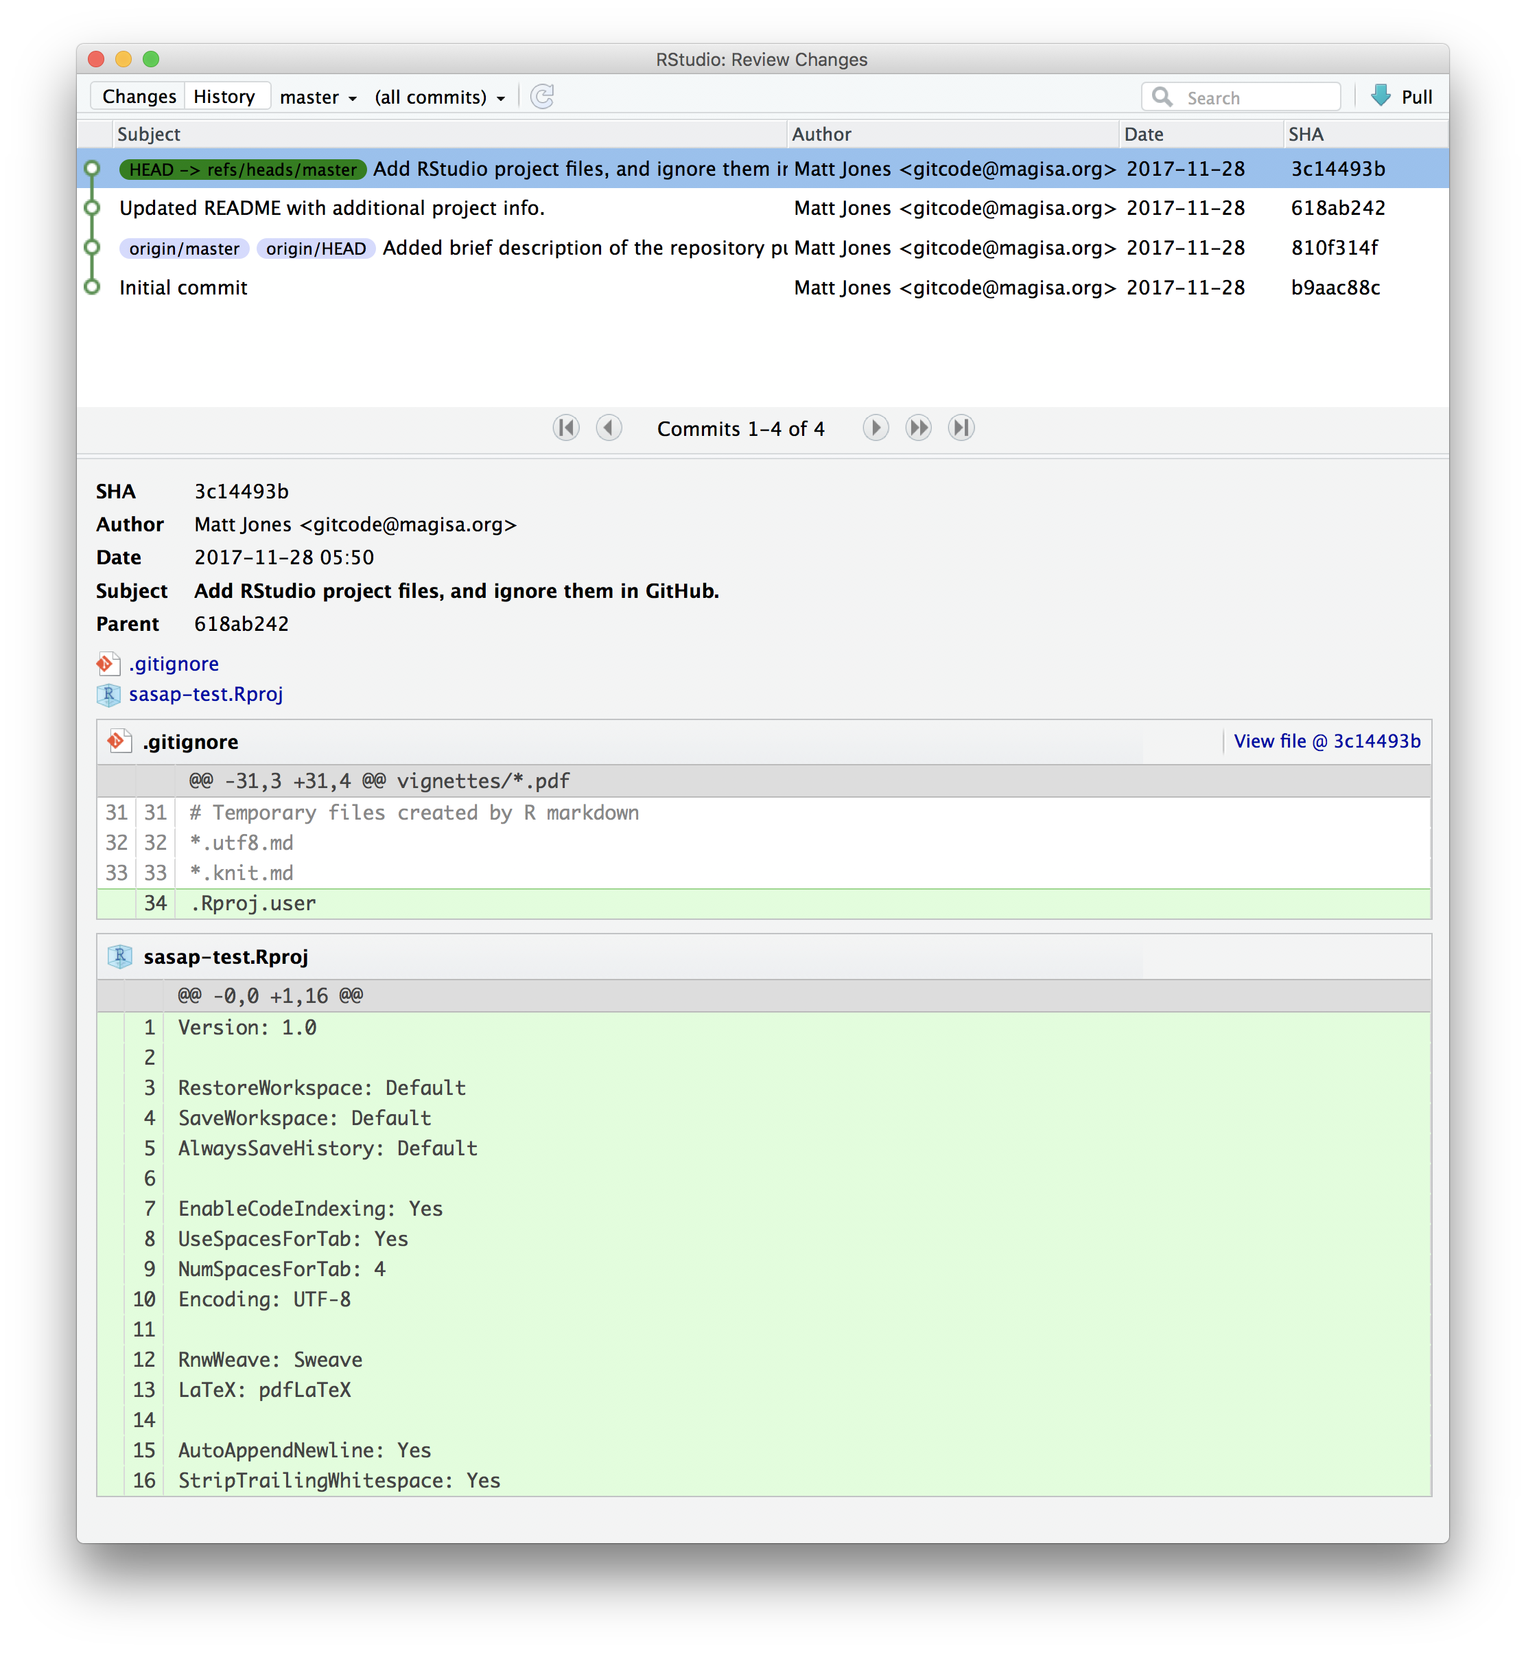Click the Pull button
Viewport: 1526px width, 1653px height.
(x=1402, y=97)
